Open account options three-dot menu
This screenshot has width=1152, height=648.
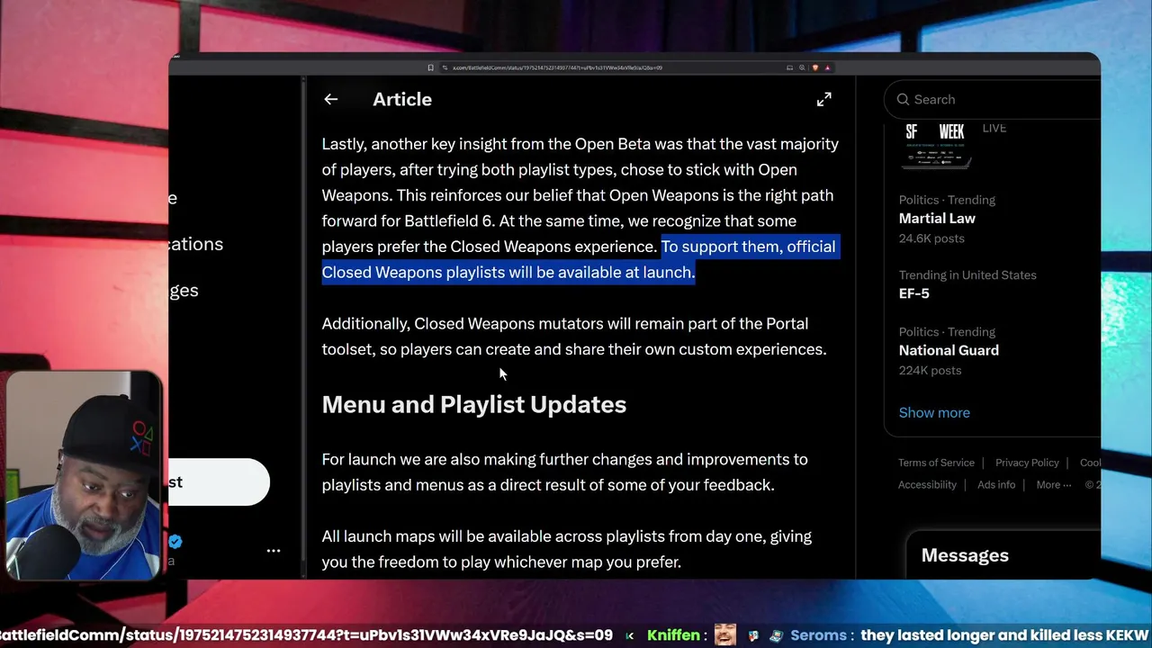pos(274,550)
